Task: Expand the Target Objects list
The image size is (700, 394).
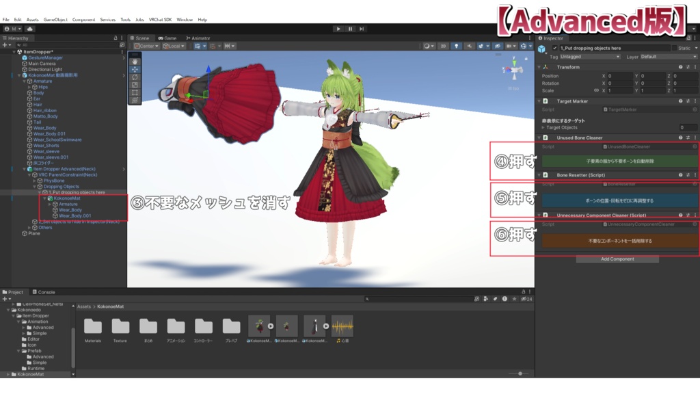Action: tap(543, 128)
